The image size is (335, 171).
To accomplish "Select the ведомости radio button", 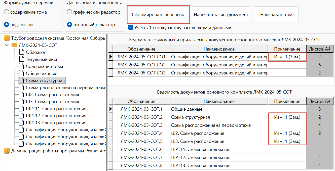I will tap(7, 25).
